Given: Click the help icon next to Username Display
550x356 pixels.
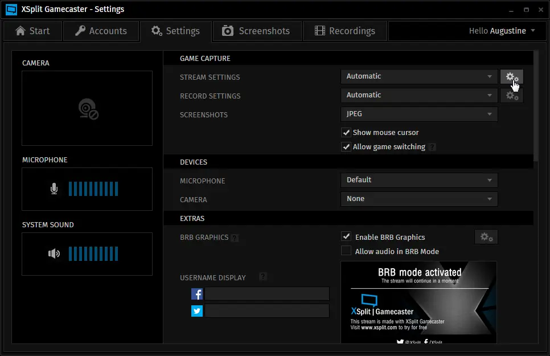Looking at the screenshot, I should coord(262,277).
